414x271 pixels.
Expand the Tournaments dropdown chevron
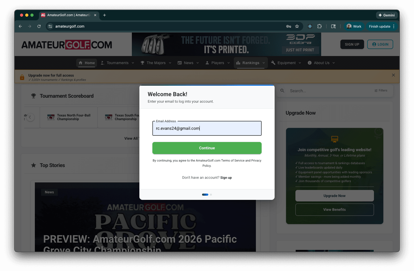coord(133,63)
